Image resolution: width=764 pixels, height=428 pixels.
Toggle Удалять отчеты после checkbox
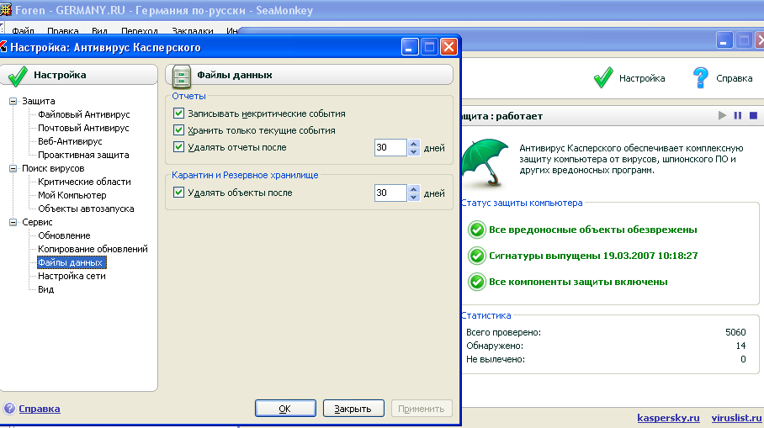179,146
